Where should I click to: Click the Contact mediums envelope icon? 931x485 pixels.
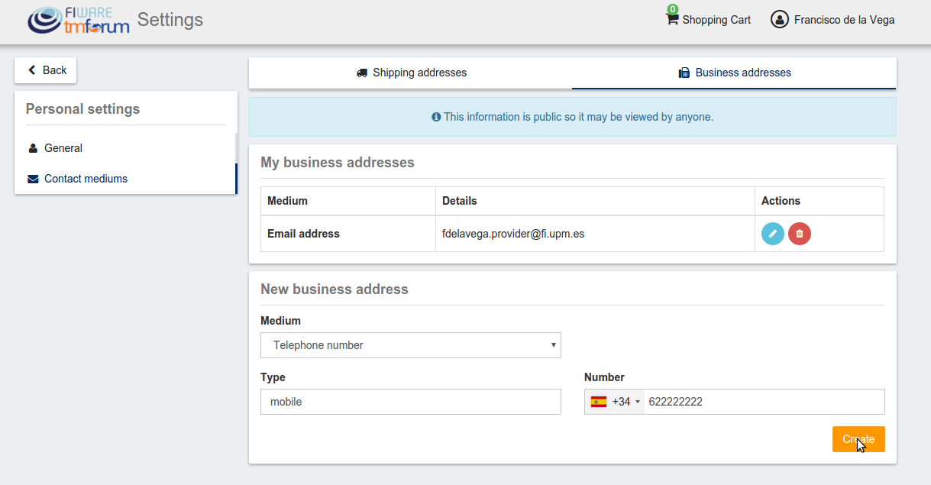point(33,179)
